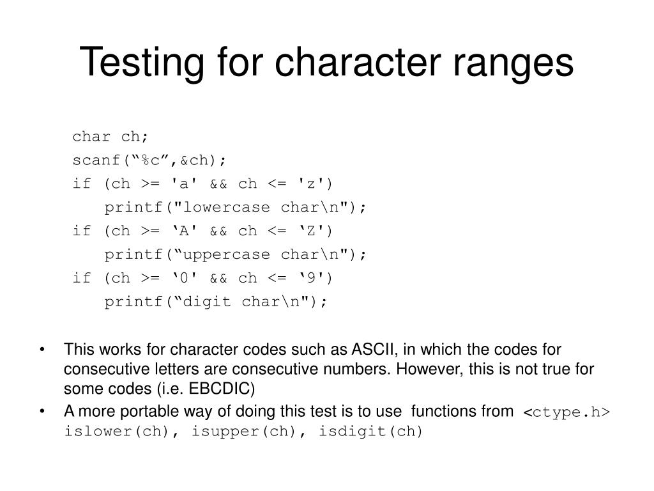Click the <ctype.h> header text
Viewport: 654px width, 491px height.
tap(567, 412)
